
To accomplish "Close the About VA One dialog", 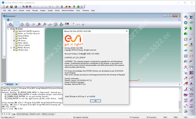I will pos(127,31).
